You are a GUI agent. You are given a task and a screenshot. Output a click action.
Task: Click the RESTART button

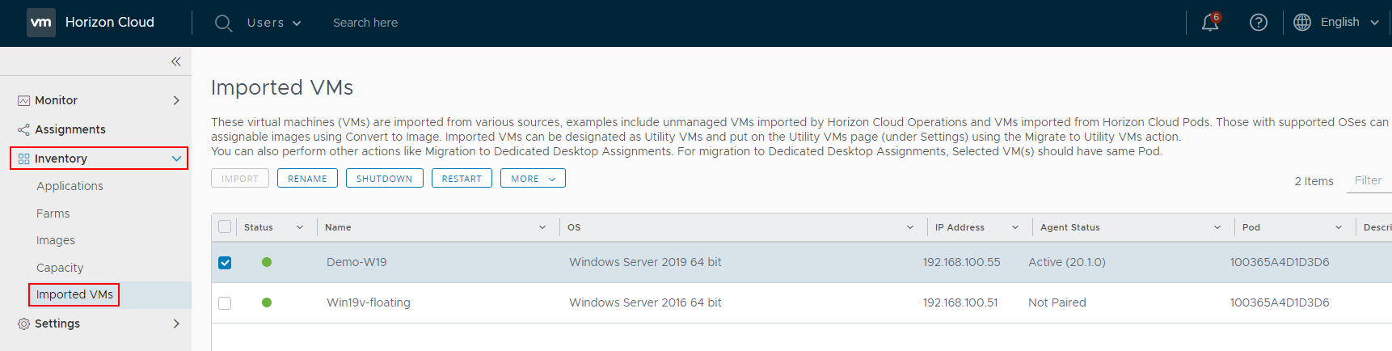click(462, 179)
